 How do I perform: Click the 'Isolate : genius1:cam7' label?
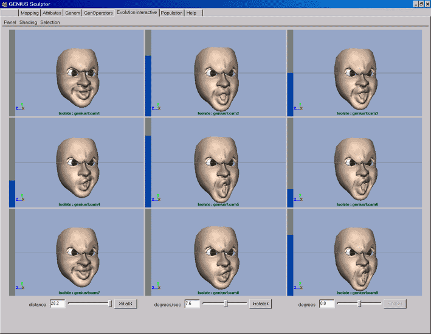(x=79, y=293)
